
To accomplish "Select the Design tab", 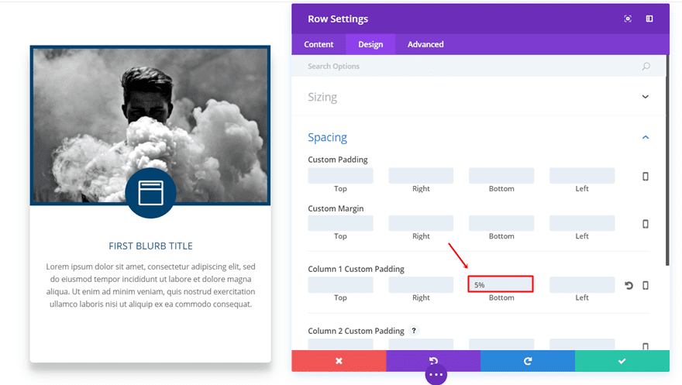I will [x=370, y=44].
